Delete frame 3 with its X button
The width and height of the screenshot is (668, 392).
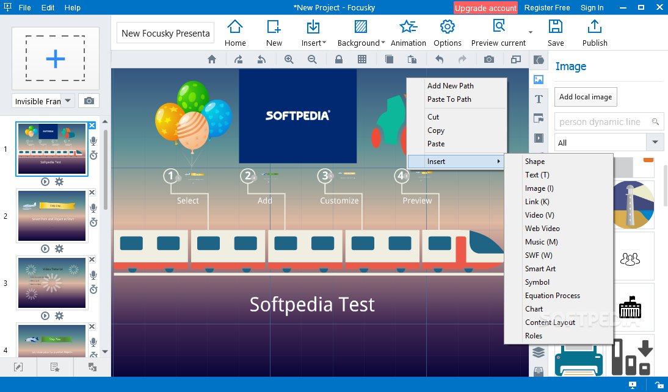coord(92,259)
